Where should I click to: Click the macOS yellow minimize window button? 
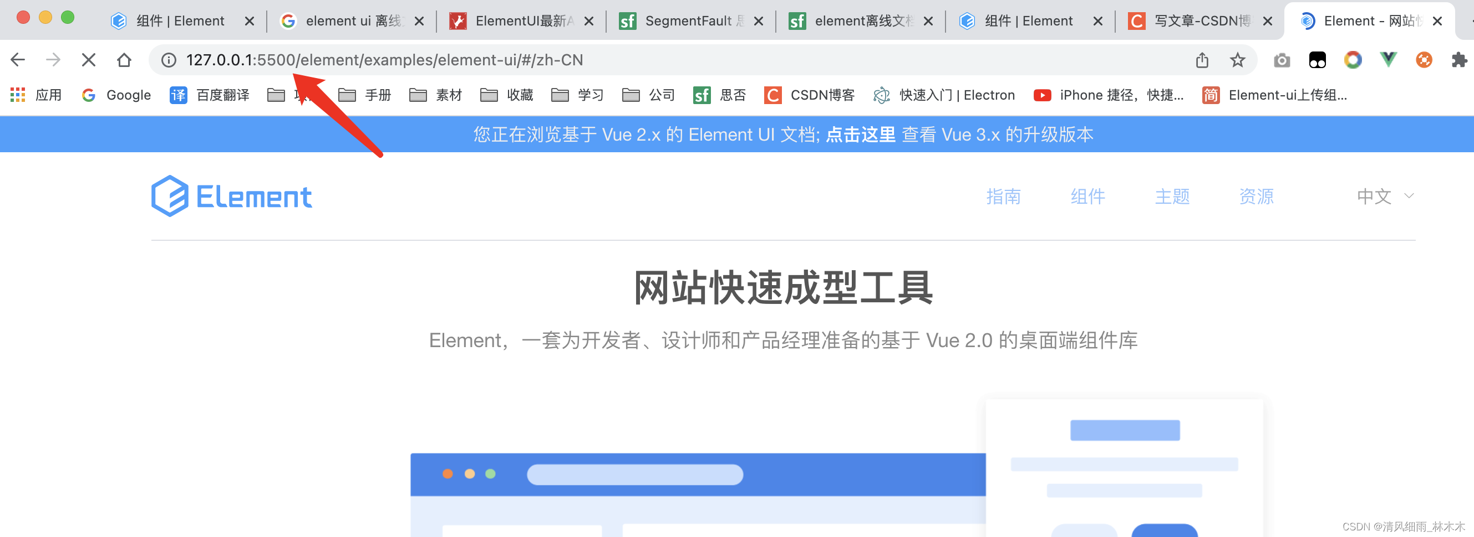click(x=45, y=17)
